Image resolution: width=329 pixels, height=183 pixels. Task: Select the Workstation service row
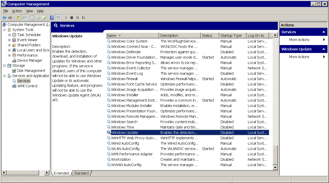[x=188, y=159]
